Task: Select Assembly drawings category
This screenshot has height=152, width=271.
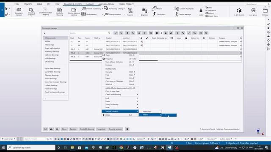Action: [x=52, y=52]
